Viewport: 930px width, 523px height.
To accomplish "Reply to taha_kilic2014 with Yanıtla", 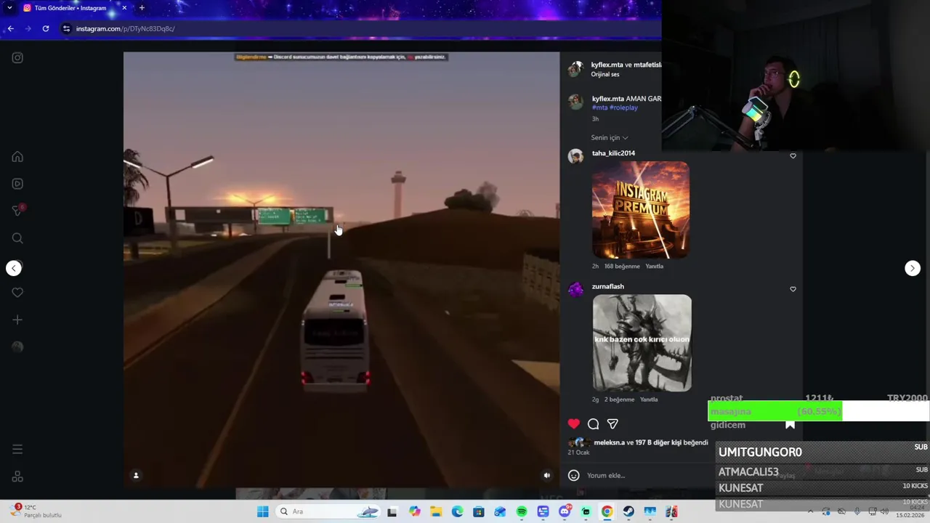I will (x=655, y=267).
